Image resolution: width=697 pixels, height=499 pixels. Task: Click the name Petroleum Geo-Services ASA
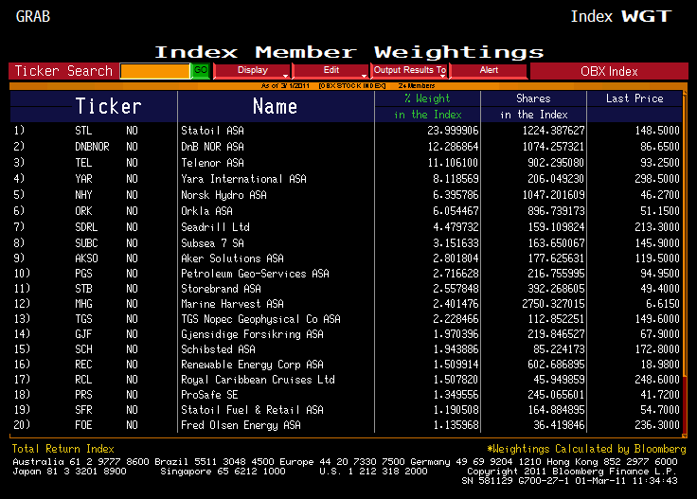[x=255, y=274]
